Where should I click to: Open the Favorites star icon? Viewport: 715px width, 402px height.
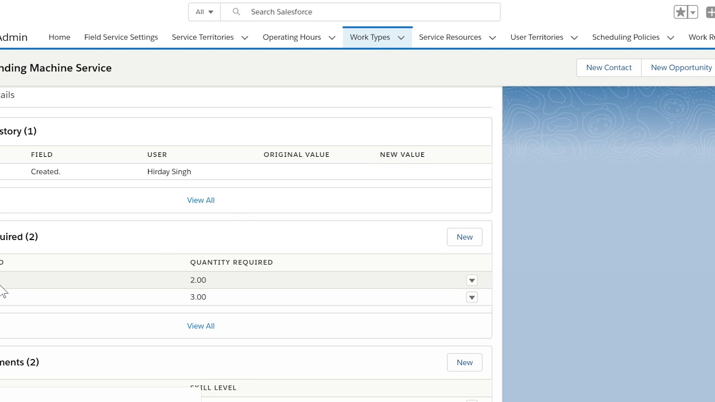(x=680, y=12)
